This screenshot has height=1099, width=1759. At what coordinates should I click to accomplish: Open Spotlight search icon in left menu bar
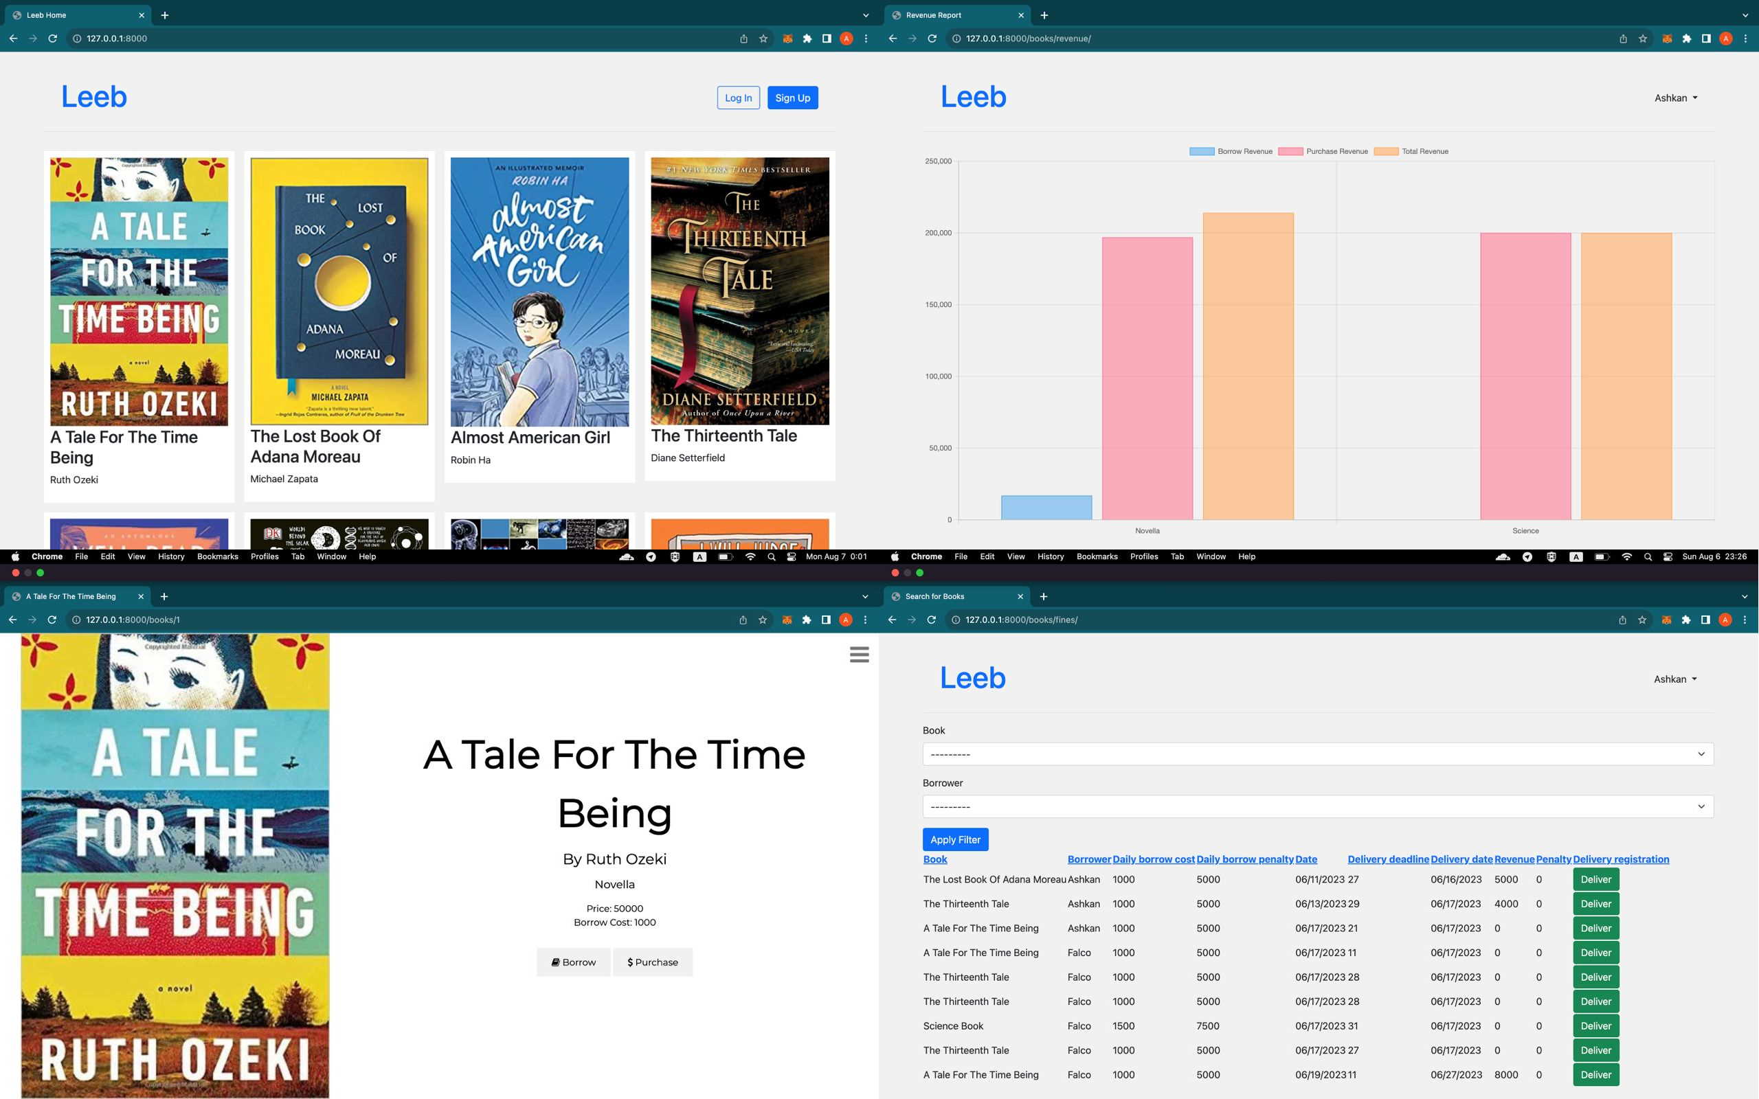pyautogui.click(x=771, y=557)
